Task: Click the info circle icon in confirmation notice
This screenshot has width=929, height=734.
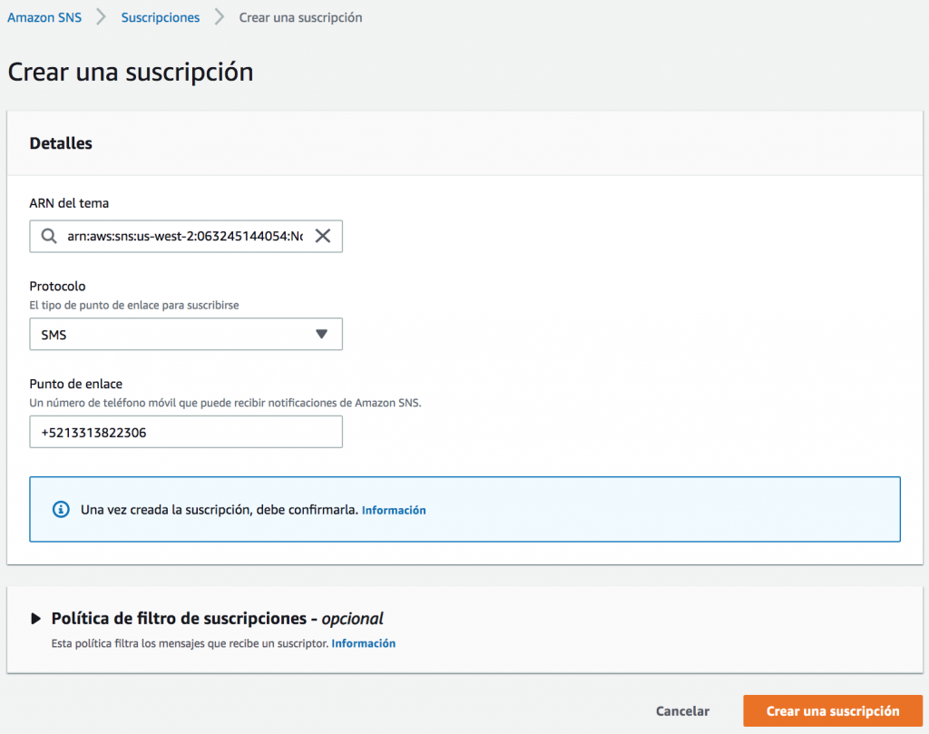Action: 61,510
